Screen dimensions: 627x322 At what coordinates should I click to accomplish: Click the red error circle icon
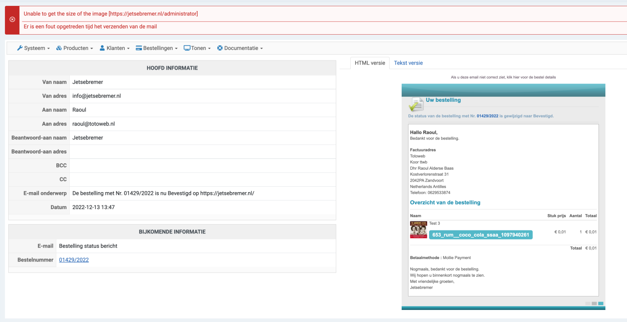coord(12,20)
